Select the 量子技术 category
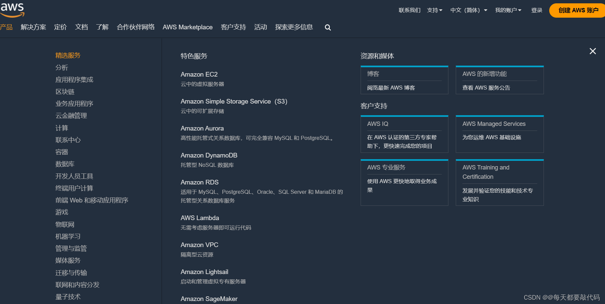This screenshot has width=605, height=304. [x=68, y=297]
